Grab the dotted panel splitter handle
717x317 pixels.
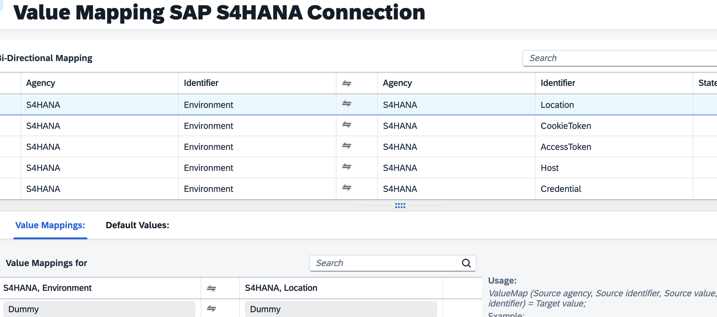coord(400,206)
